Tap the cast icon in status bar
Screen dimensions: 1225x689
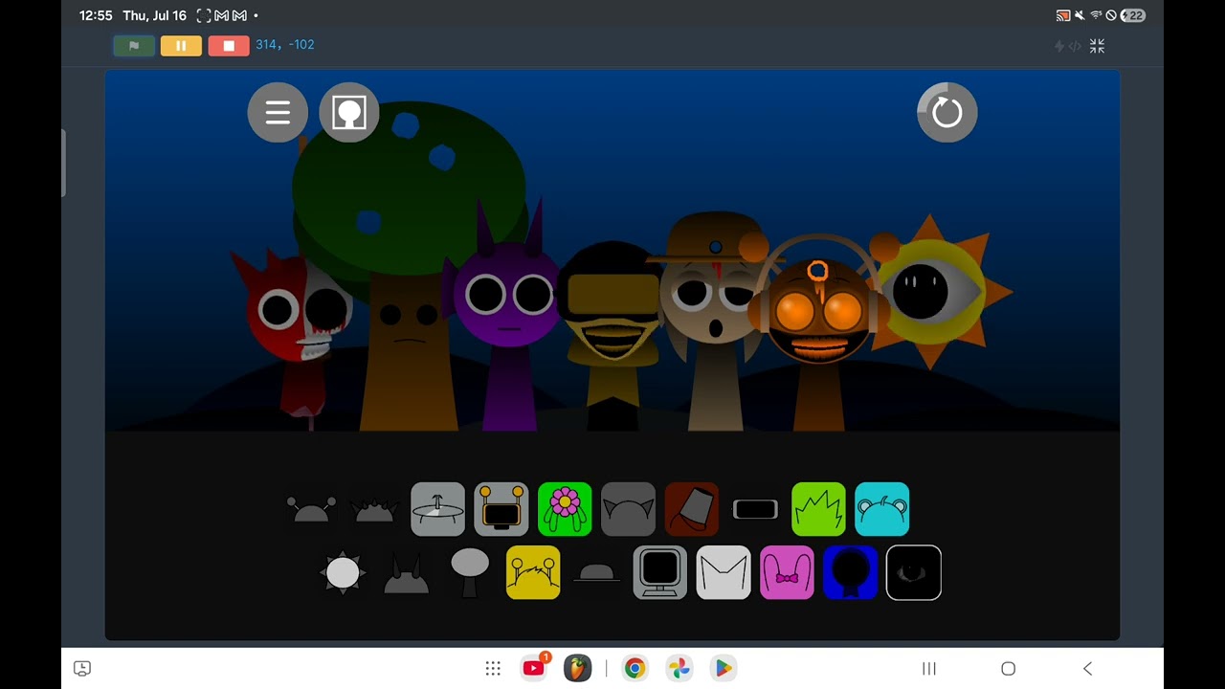pyautogui.click(x=1062, y=15)
